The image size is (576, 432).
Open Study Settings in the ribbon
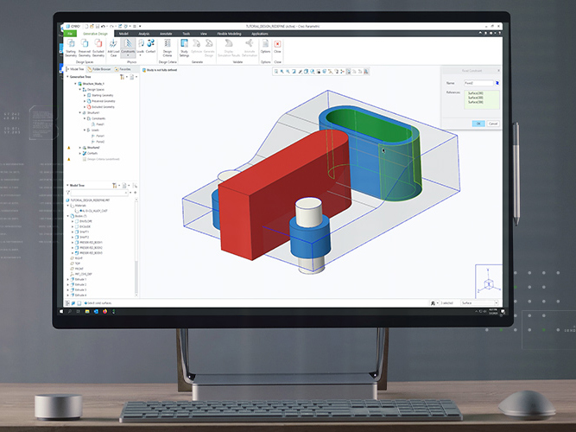click(x=185, y=45)
